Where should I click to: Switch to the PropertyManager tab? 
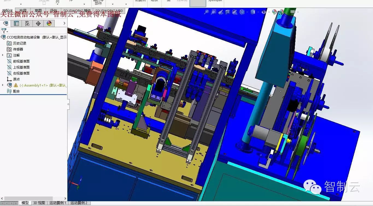[x=16, y=23]
